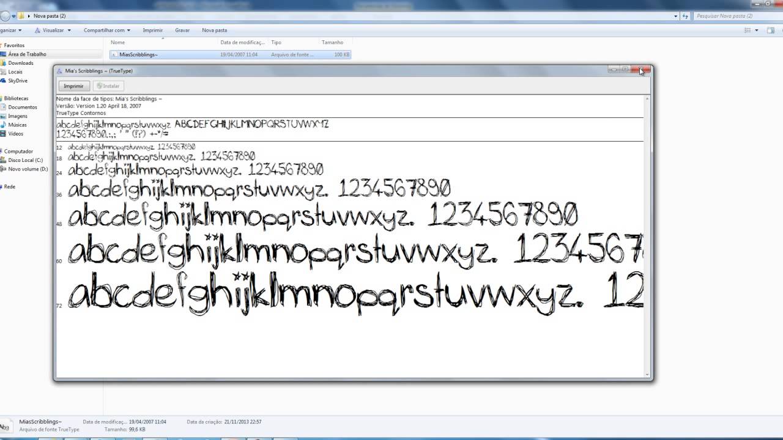Select the Nova pasta (2) breadcrumb
Image resolution: width=783 pixels, height=440 pixels.
click(x=50, y=16)
